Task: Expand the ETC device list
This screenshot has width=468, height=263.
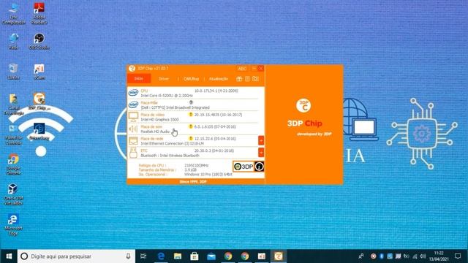Action: pos(261,153)
